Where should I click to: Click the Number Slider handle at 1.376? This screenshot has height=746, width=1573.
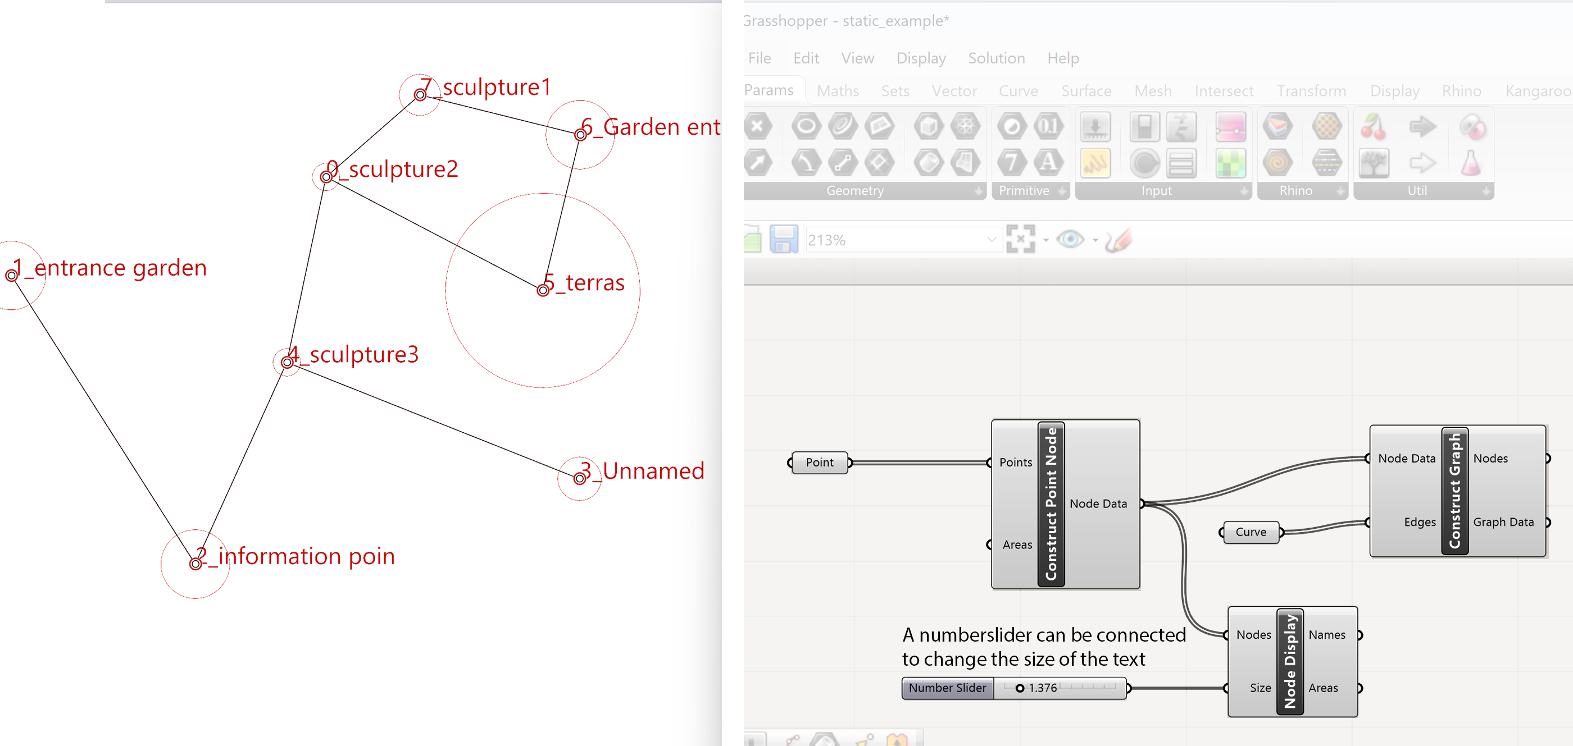(1020, 688)
